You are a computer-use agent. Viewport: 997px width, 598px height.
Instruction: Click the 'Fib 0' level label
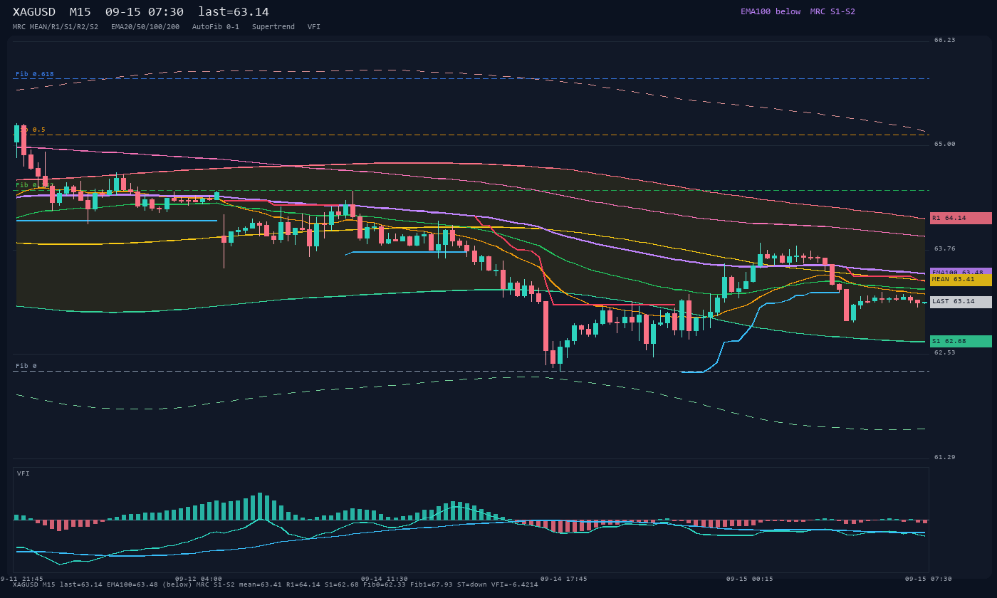click(26, 366)
